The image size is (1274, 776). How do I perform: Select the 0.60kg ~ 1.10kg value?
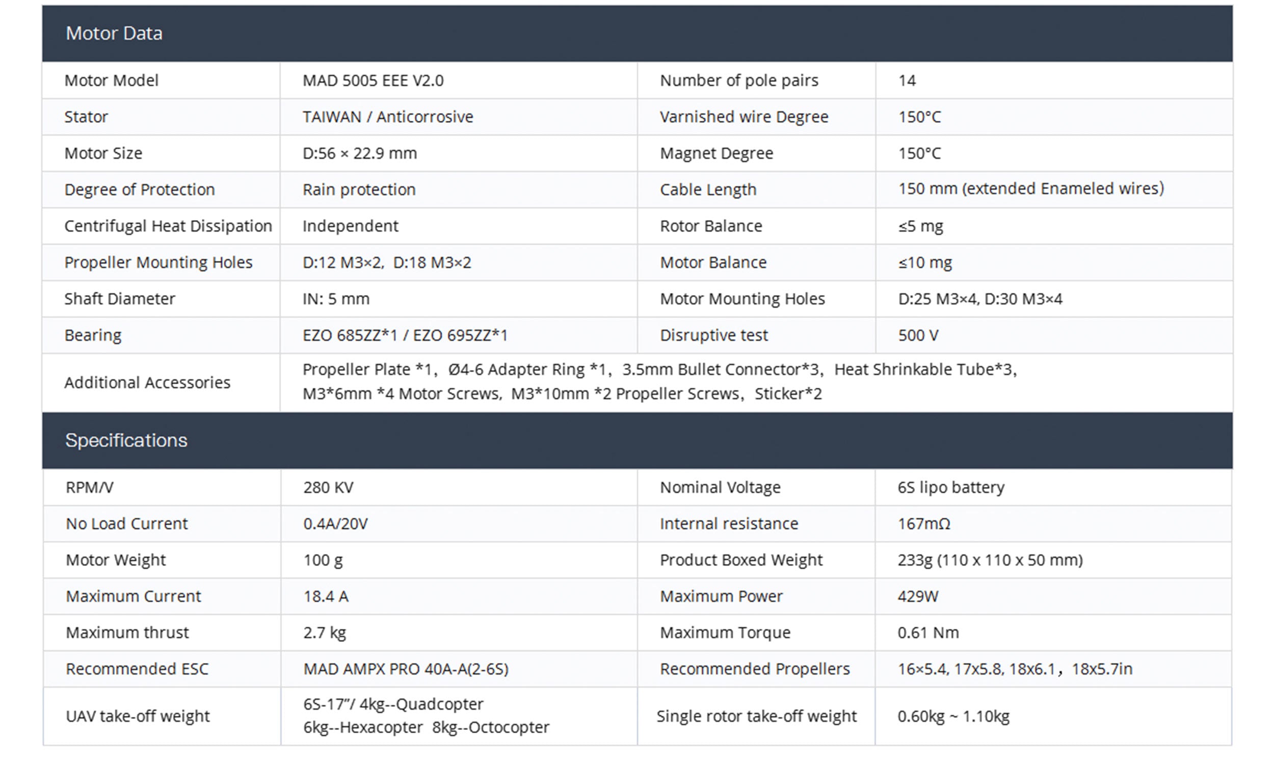click(x=953, y=716)
